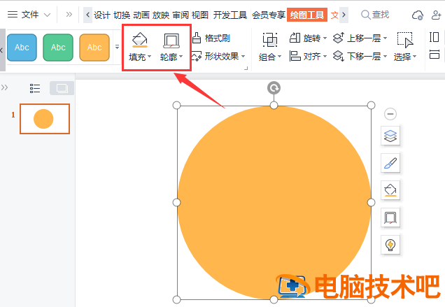Switch to the 审阅 tab
The image size is (445, 307).
181,15
